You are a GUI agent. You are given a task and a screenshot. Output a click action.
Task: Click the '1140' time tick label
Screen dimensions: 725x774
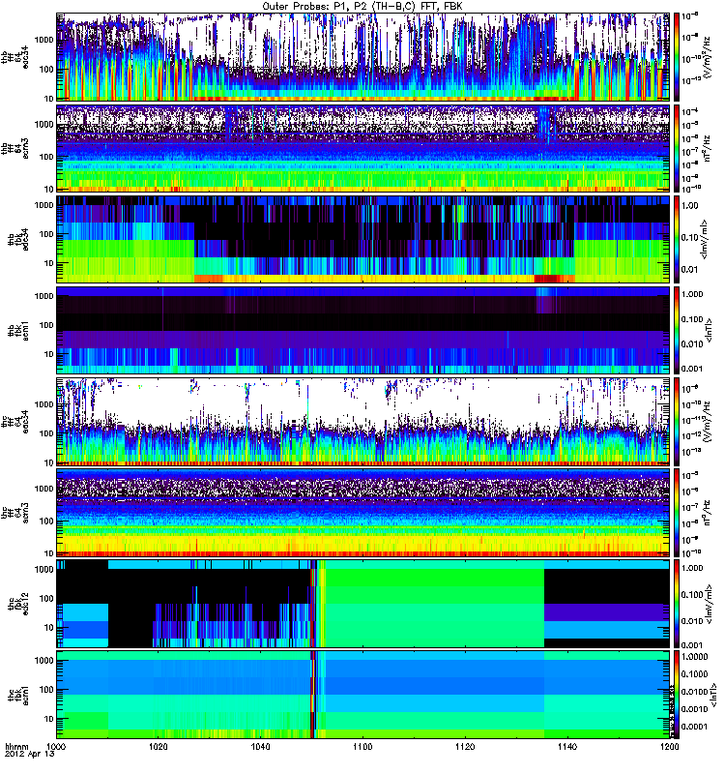(567, 746)
